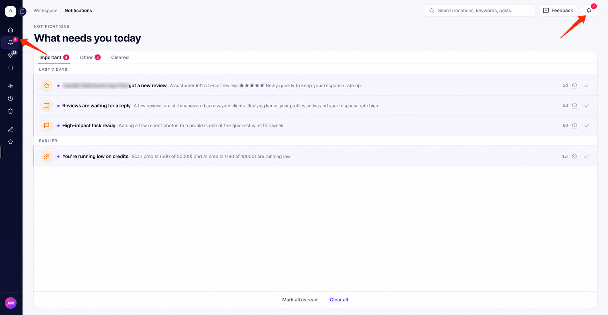Switch to the Other tab
This screenshot has width=608, height=315.
[x=90, y=58]
